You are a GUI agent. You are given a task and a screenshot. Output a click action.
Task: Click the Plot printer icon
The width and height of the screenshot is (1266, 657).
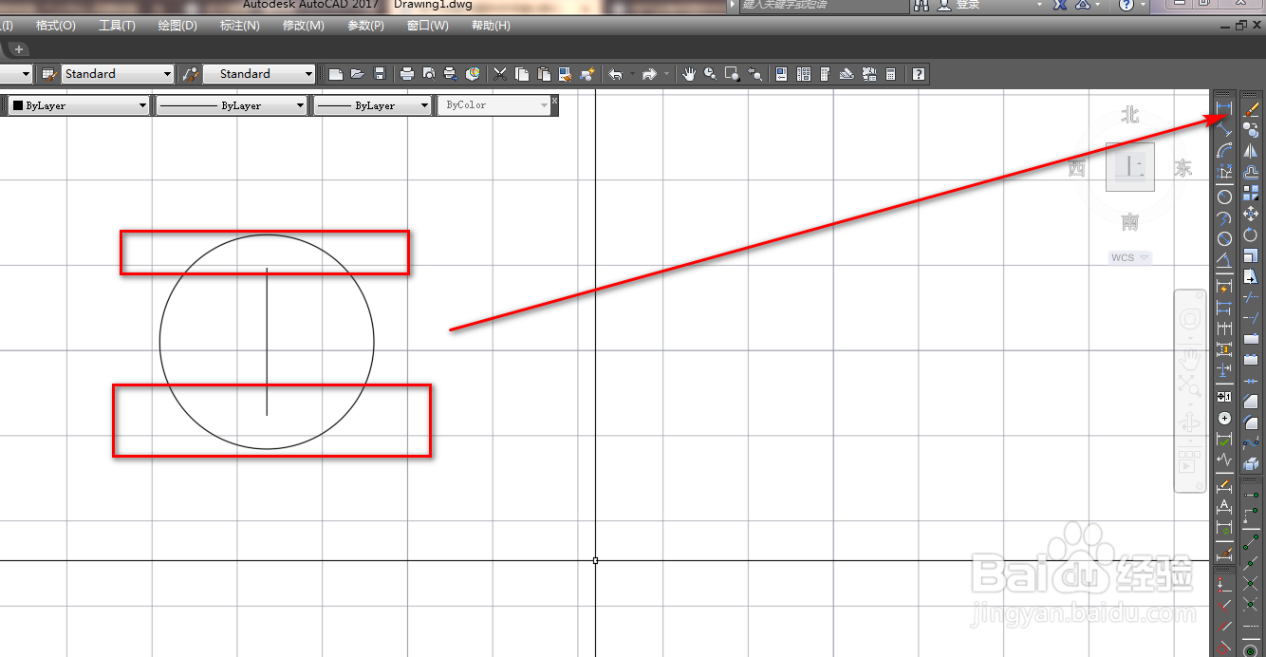click(406, 74)
